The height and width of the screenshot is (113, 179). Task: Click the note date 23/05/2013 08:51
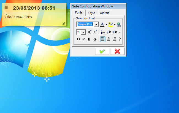point(34,8)
